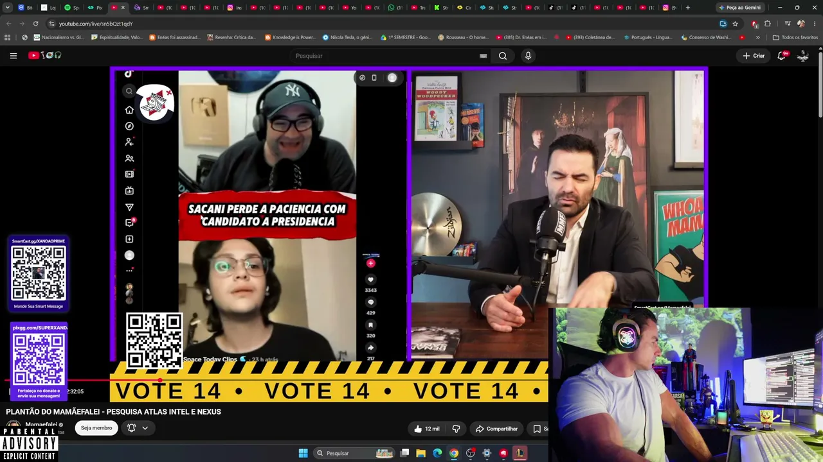Viewport: 823px width, 462px height.
Task: Launch Microsoft Edge from the taskbar
Action: coord(437,453)
